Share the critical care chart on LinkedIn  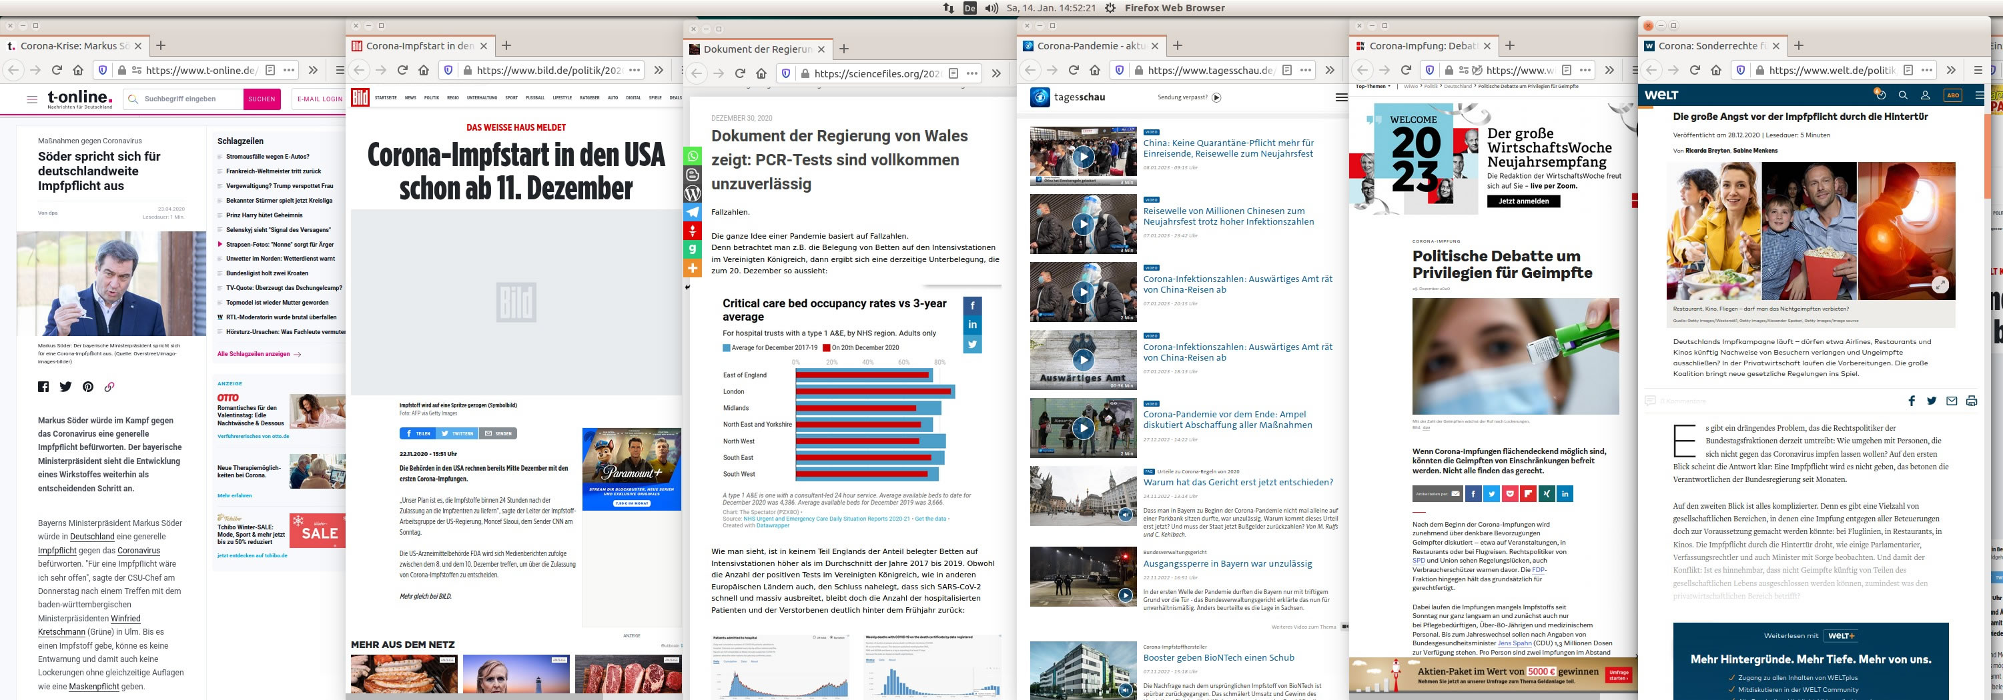[972, 325]
